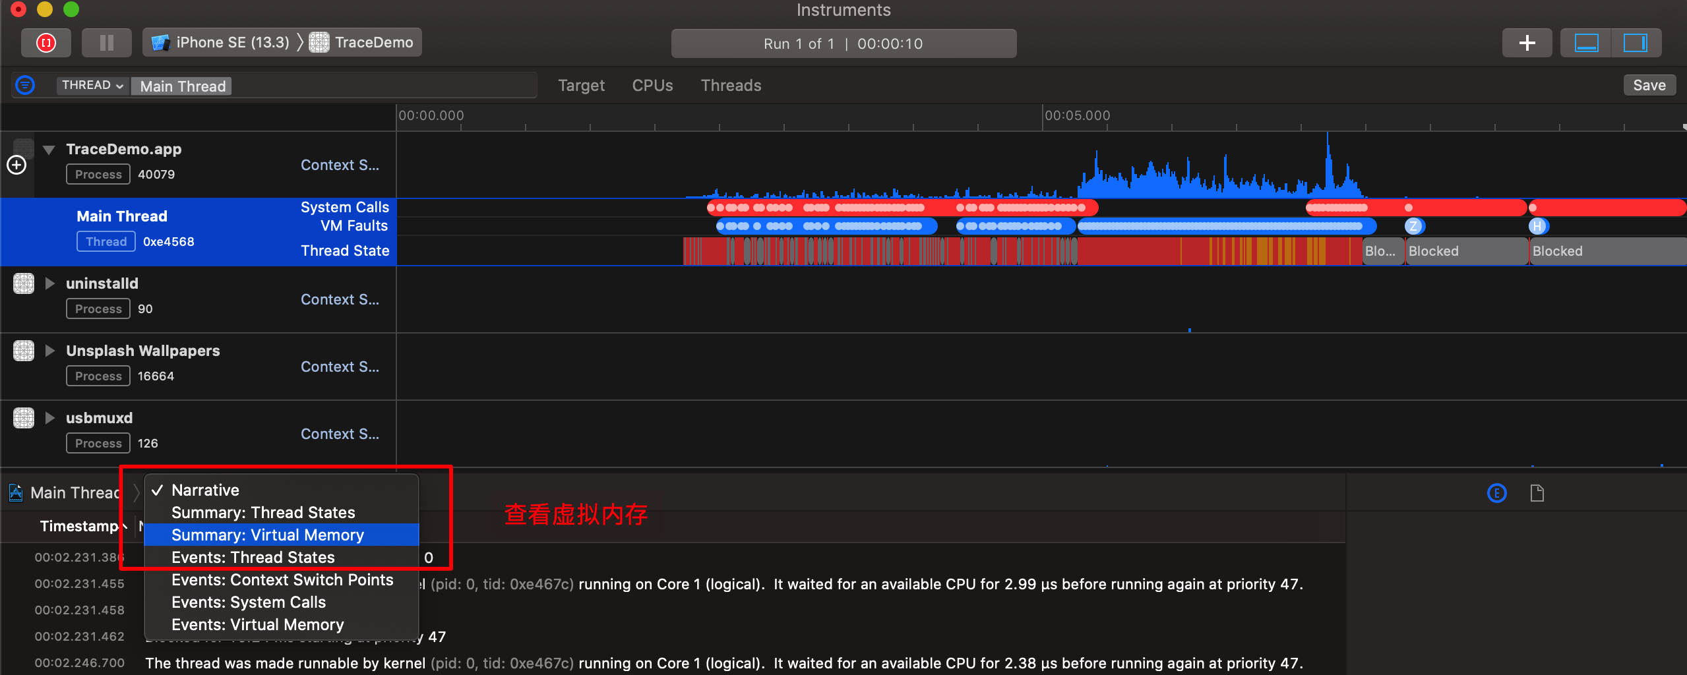Viewport: 1687px width, 675px height.
Task: Click the Z marker in VM Faults lane
Action: click(x=1413, y=226)
